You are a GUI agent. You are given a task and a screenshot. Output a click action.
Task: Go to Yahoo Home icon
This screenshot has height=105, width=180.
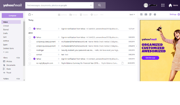[170, 5]
